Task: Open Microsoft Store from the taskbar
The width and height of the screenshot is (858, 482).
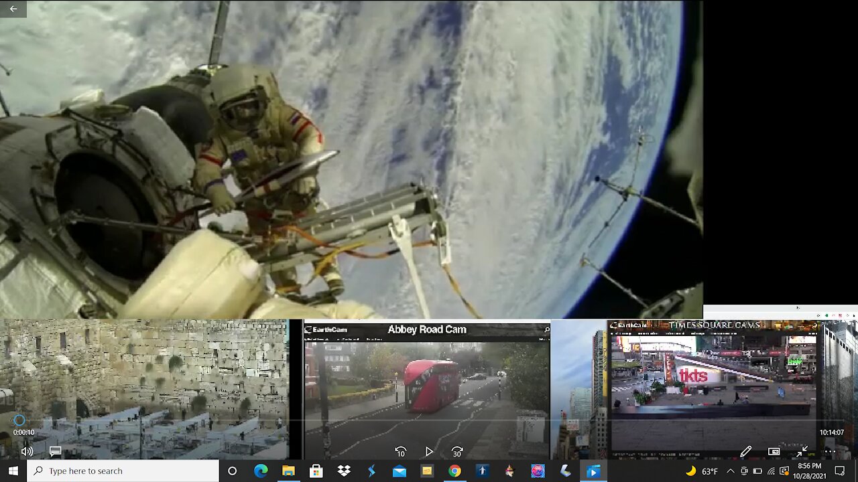Action: point(316,471)
